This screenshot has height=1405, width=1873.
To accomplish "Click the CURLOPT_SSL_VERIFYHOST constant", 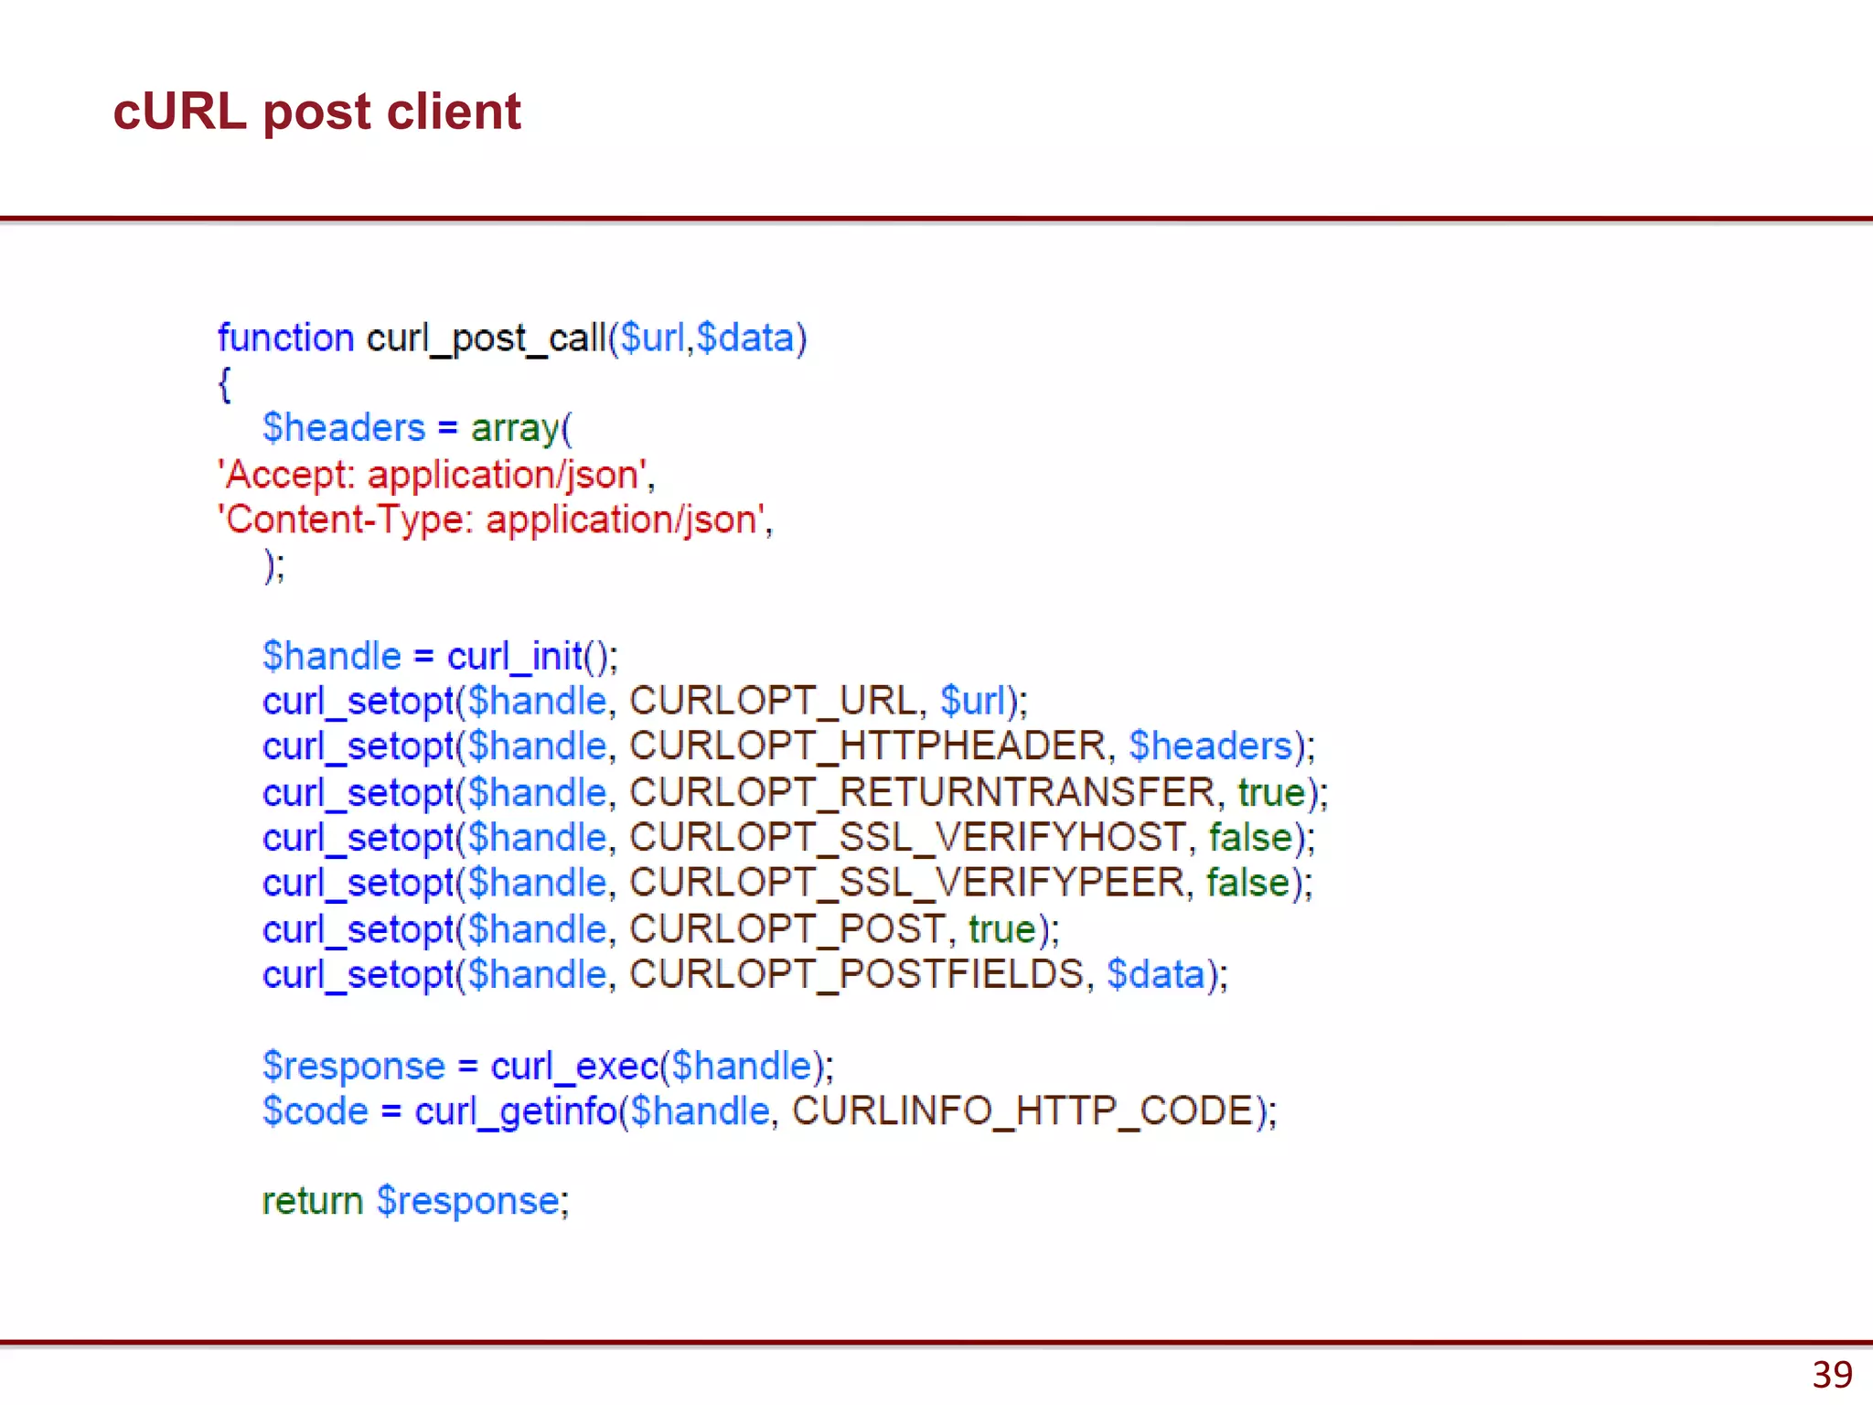I will (907, 838).
